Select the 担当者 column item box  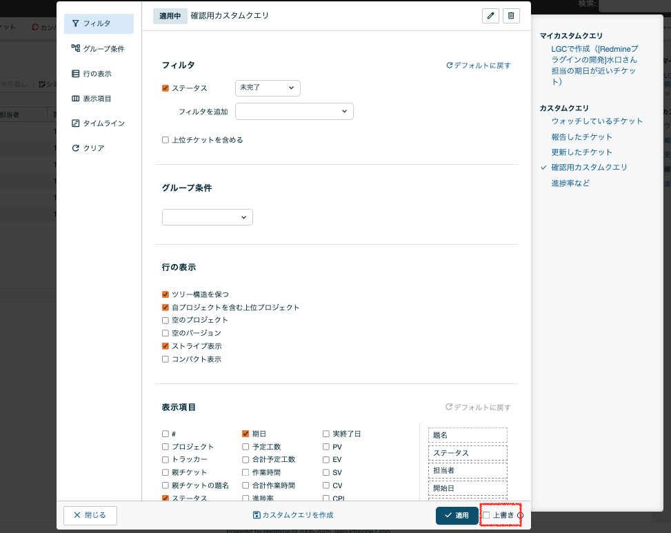click(x=468, y=470)
